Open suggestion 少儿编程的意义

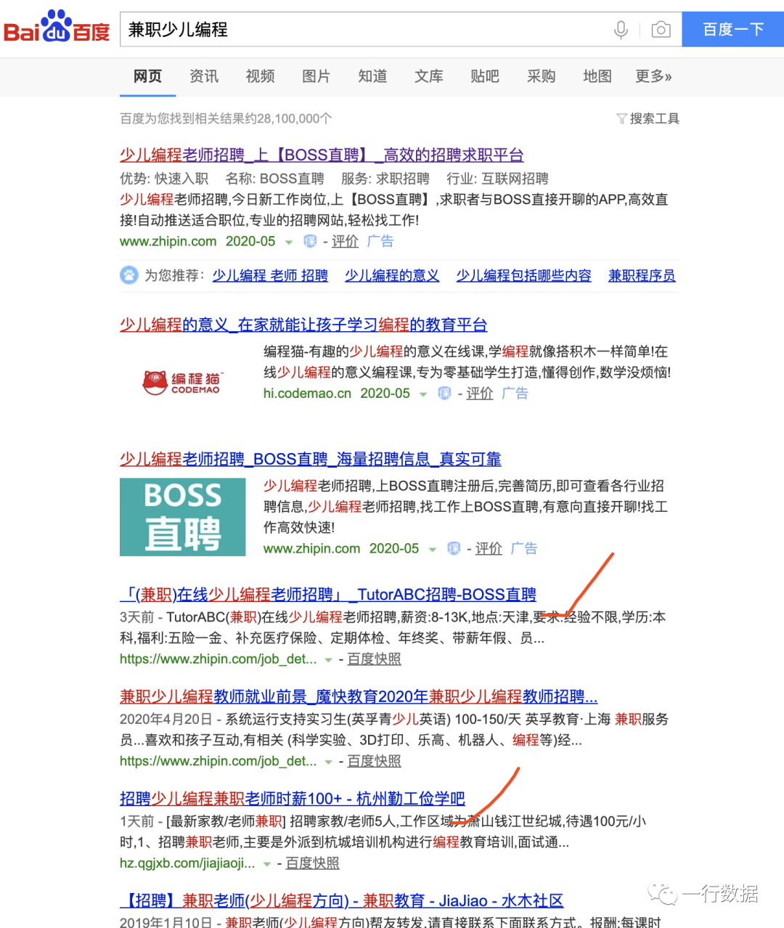tap(392, 276)
